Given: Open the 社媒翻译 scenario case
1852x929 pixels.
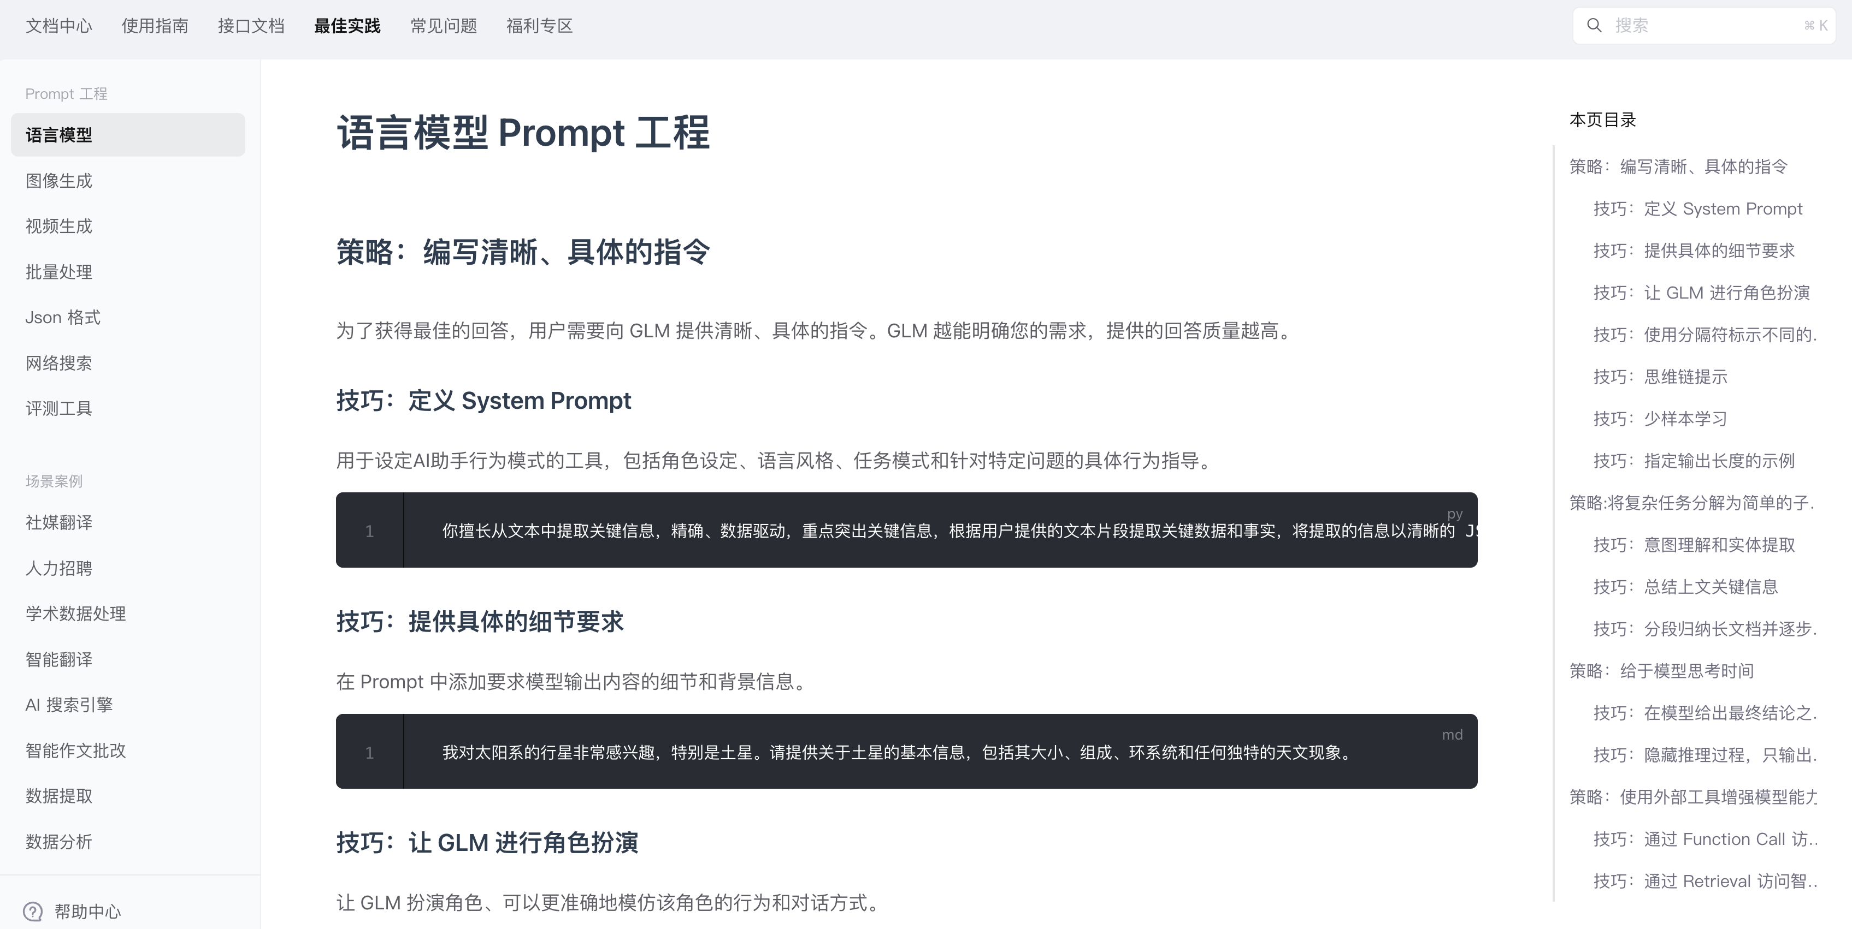Looking at the screenshot, I should [x=59, y=523].
